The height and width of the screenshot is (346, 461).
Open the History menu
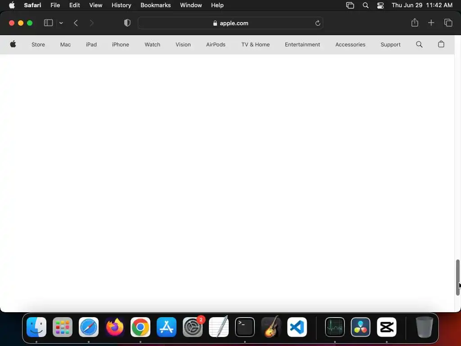pyautogui.click(x=121, y=5)
